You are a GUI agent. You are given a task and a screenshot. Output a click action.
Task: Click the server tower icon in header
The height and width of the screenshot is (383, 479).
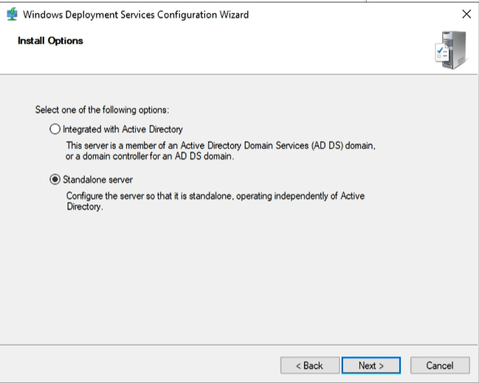coord(452,49)
